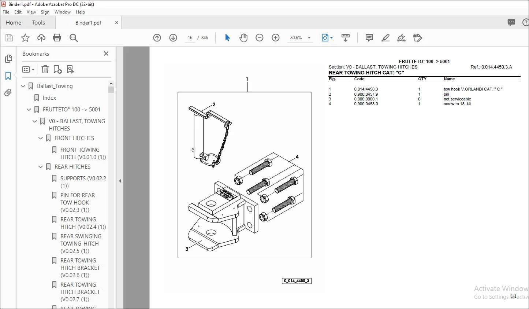Image resolution: width=529 pixels, height=309 pixels.
Task: Open FRONT TOWING HITCH (V0.01.0) bookmark
Action: (83, 154)
